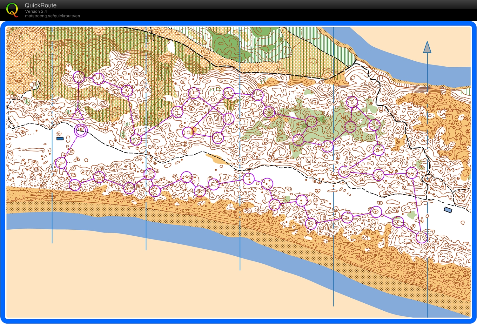The width and height of the screenshot is (477, 324).
Task: Click the gray north arrow head
Action: [x=427, y=47]
